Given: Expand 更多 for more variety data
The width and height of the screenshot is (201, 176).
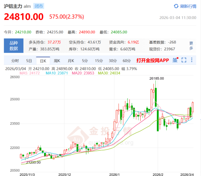Looking at the screenshot, I should (x=191, y=46).
